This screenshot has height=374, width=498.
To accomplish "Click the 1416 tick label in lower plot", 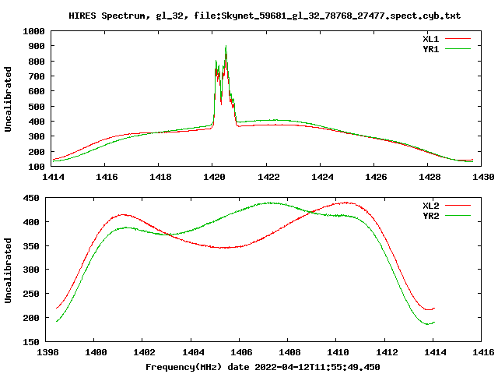I will click(483, 352).
